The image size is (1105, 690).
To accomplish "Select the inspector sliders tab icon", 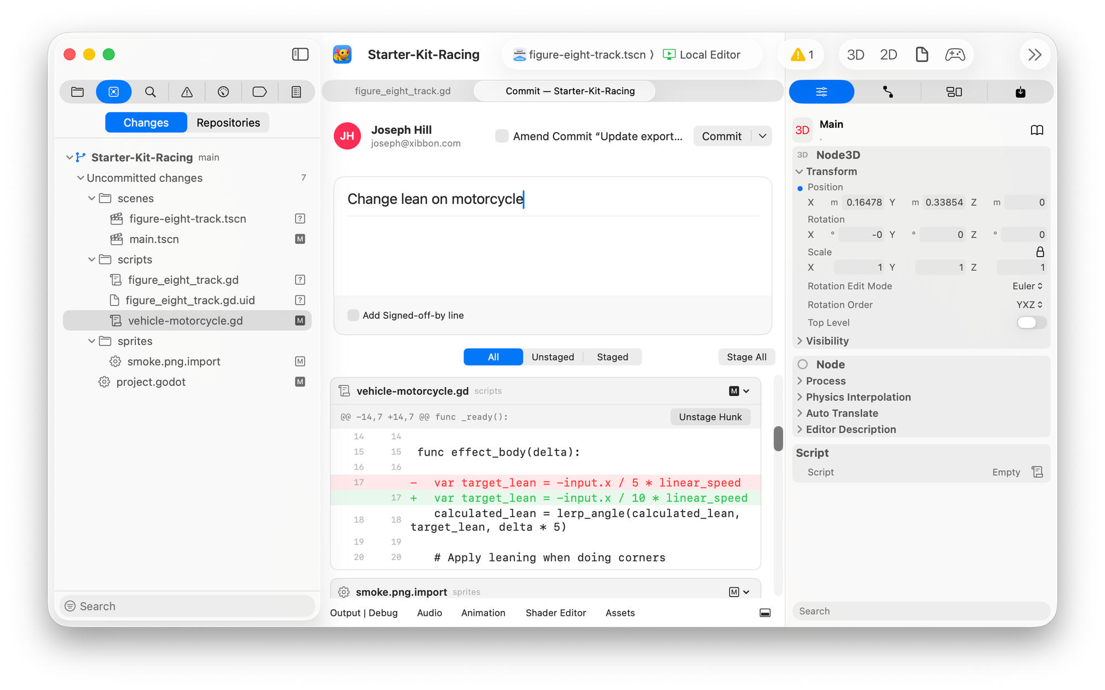I will point(822,92).
